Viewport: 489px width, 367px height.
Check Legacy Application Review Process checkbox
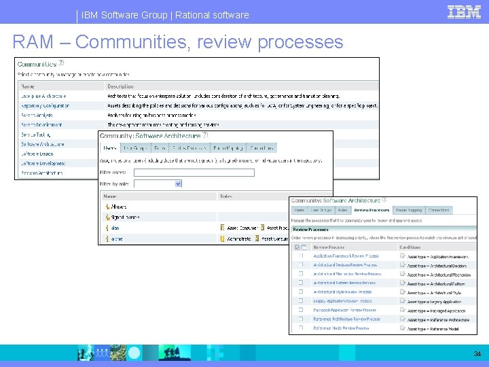click(301, 301)
